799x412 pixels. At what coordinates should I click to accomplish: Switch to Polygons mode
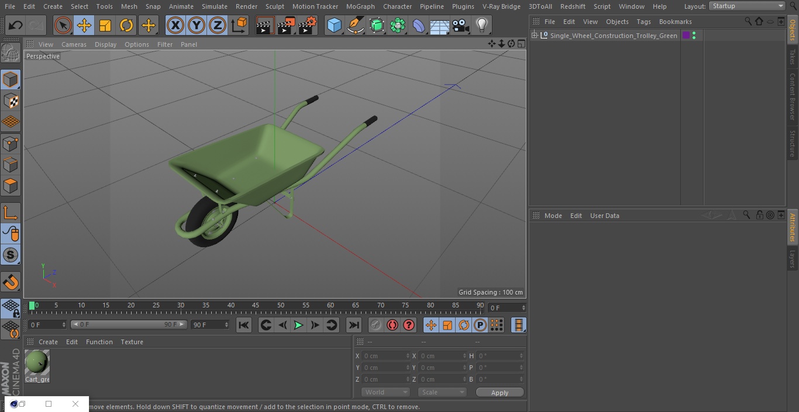(x=11, y=186)
